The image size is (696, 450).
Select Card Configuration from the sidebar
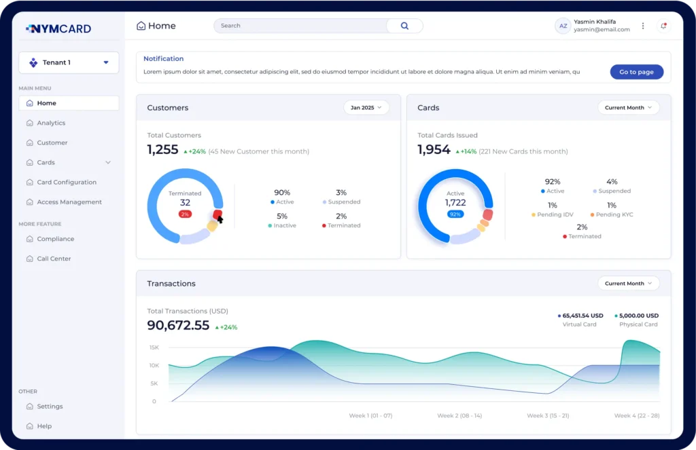pyautogui.click(x=67, y=182)
